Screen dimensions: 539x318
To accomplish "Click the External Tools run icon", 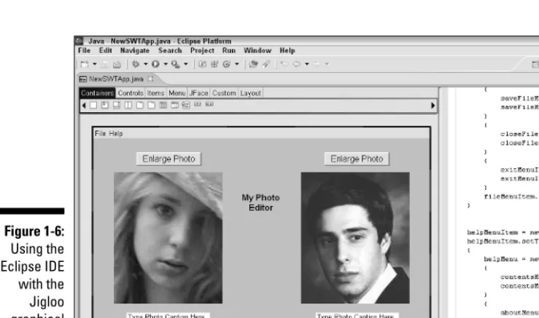I will coord(176,64).
